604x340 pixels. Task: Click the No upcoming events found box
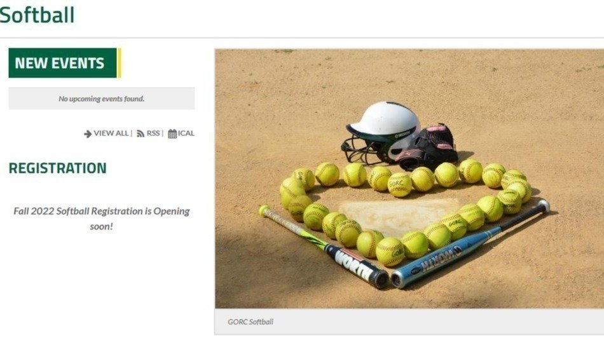pyautogui.click(x=102, y=99)
